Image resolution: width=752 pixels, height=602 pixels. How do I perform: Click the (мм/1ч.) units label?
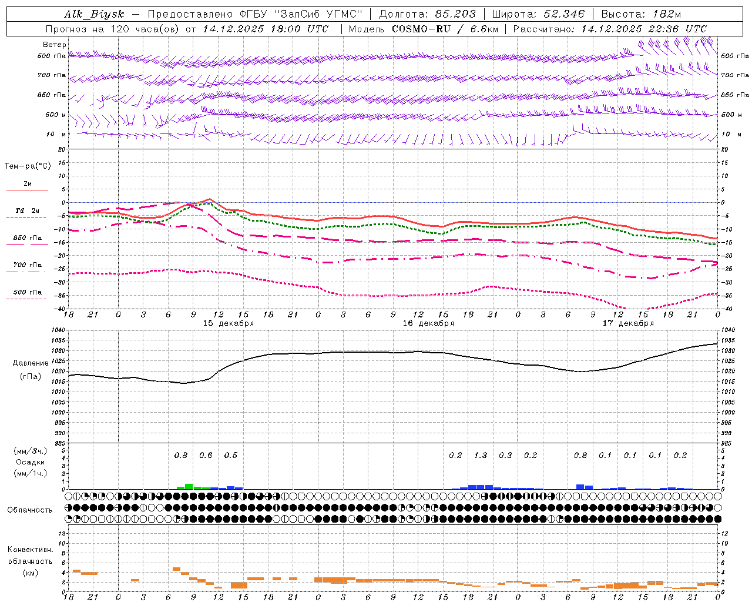click(x=31, y=473)
